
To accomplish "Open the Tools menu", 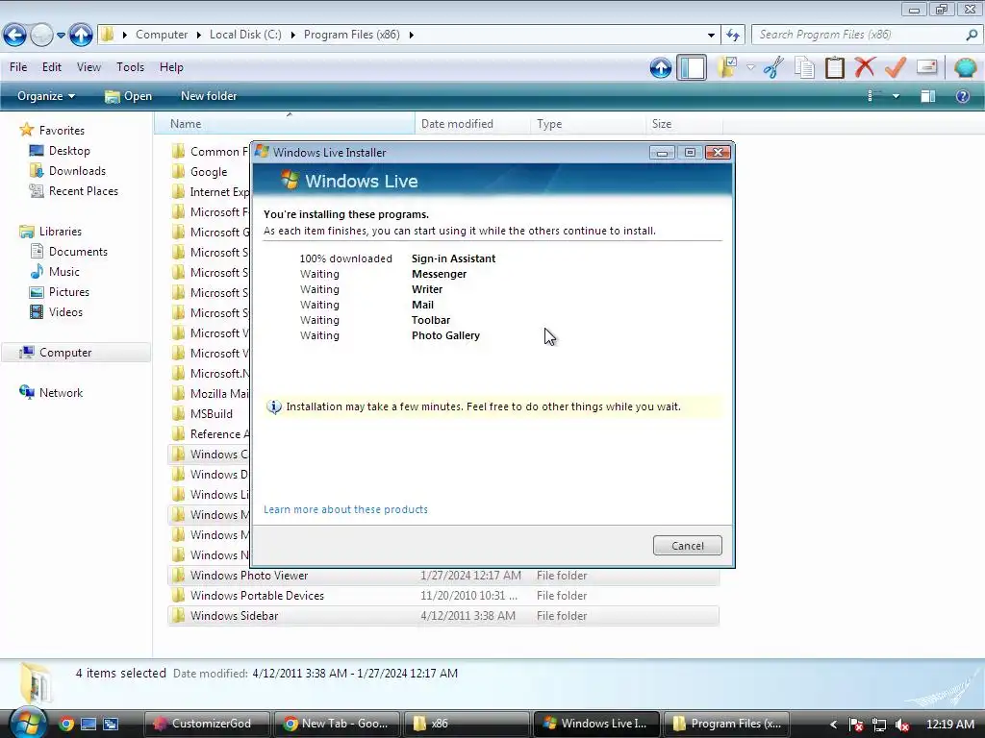I will click(130, 67).
